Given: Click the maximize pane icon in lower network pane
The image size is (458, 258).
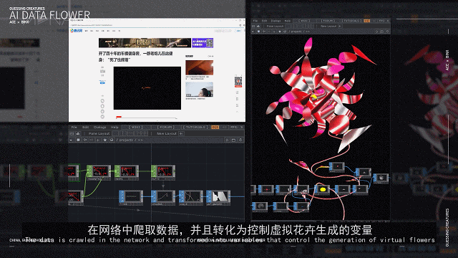Looking at the screenshot, I should pyautogui.click(x=234, y=140).
